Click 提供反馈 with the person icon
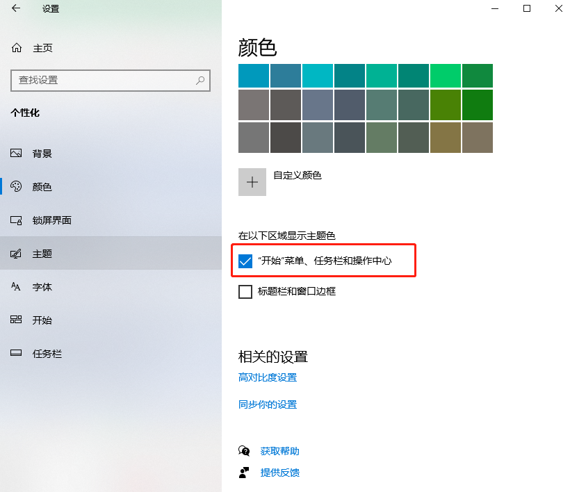The height and width of the screenshot is (492, 570). (281, 473)
